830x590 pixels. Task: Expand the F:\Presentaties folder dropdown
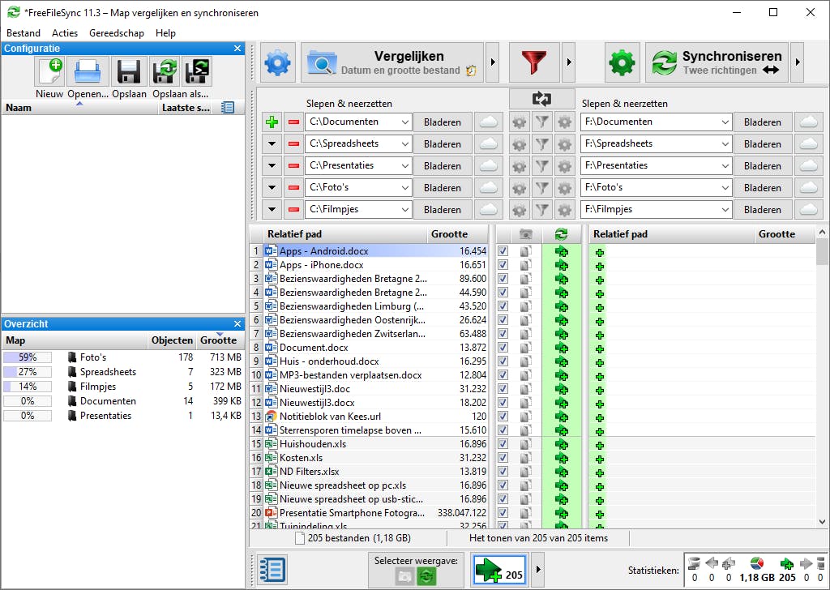(725, 165)
